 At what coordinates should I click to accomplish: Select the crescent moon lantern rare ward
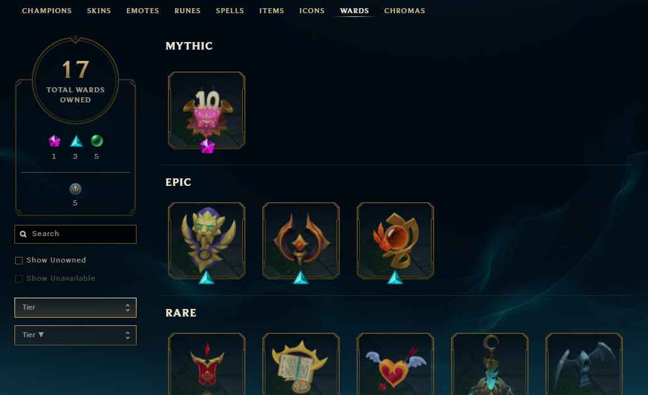click(489, 364)
